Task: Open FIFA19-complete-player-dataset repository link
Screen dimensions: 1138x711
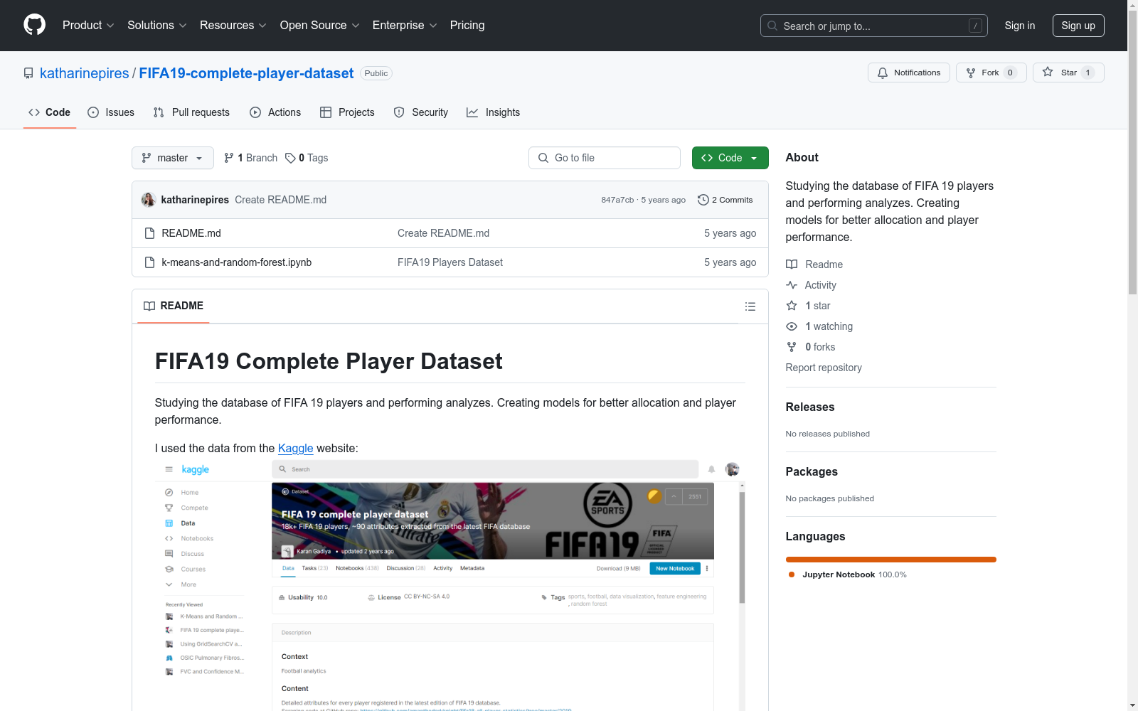Action: (246, 73)
